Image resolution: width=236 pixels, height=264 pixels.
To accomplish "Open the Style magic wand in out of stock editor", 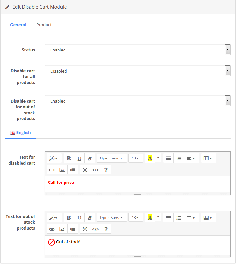I will click(54, 218).
